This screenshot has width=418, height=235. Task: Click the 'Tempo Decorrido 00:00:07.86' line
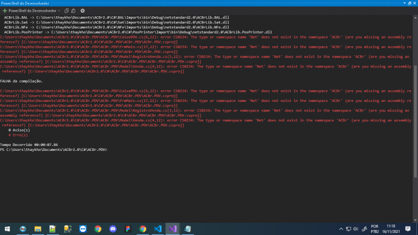pos(29,145)
